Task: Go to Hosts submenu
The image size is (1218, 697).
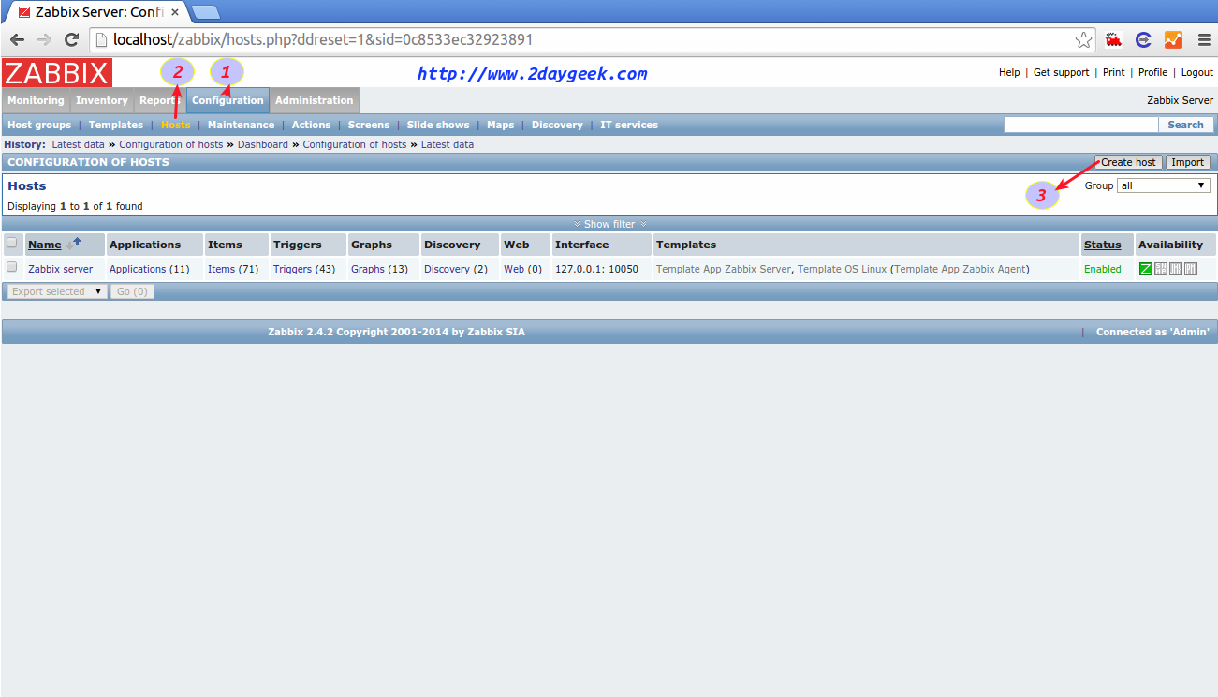Action: pos(175,125)
